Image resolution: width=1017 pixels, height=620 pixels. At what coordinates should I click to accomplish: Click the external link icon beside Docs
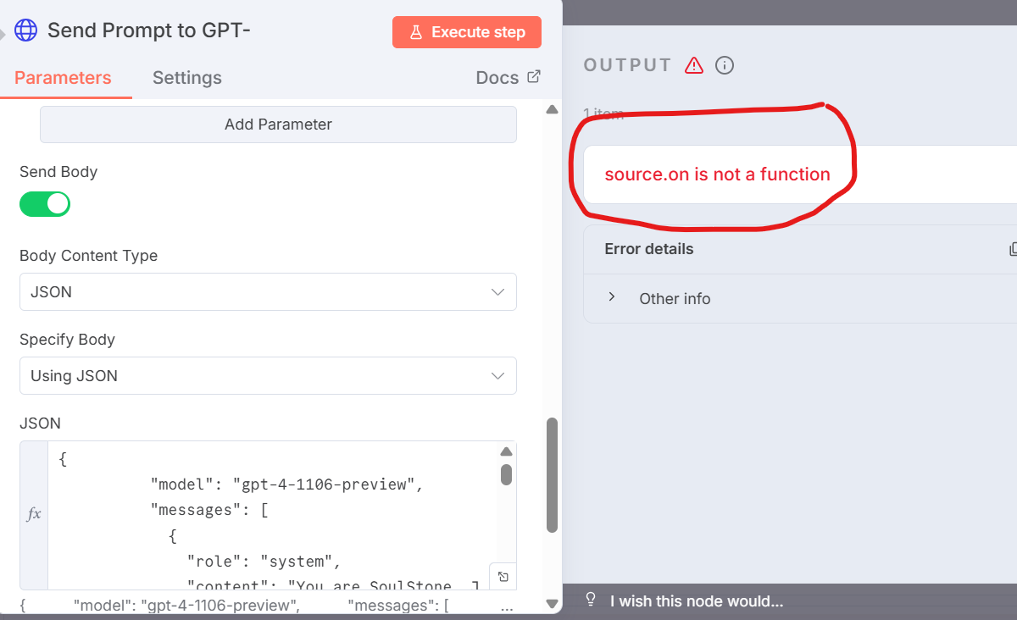pos(534,77)
